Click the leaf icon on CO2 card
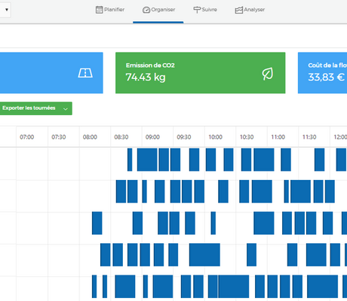The height and width of the screenshot is (301, 347). tap(268, 74)
